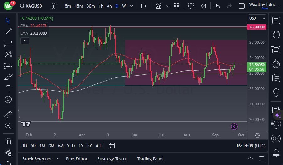Switch to the Strategy Tester tab
Screen dimensions: 283x165
click(112, 159)
